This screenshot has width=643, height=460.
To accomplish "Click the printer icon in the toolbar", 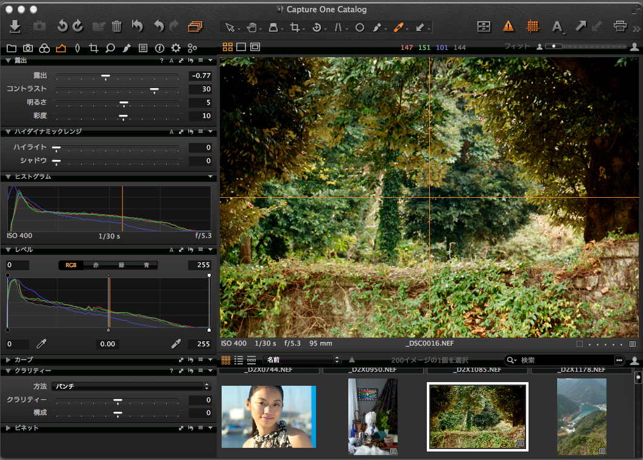I will (x=620, y=26).
